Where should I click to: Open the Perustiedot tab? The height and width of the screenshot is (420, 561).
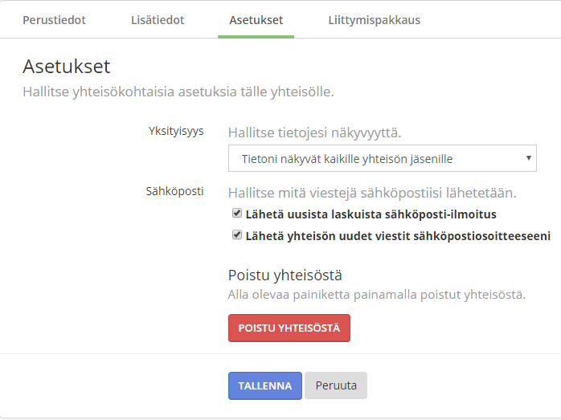click(x=54, y=19)
